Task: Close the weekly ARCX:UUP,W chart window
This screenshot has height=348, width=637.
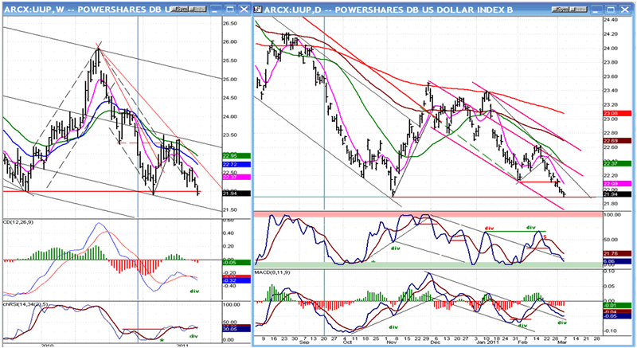Action: point(244,10)
